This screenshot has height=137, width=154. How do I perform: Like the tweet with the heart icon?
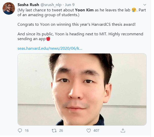pos(89,130)
